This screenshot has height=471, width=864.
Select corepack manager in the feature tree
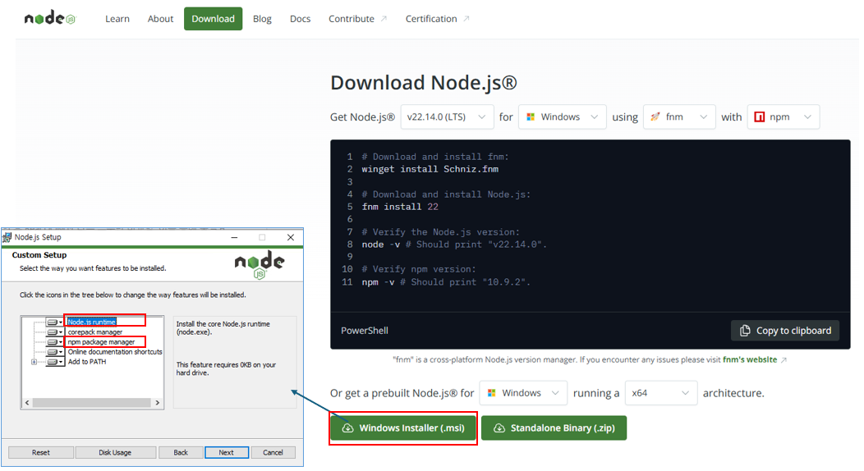click(94, 332)
